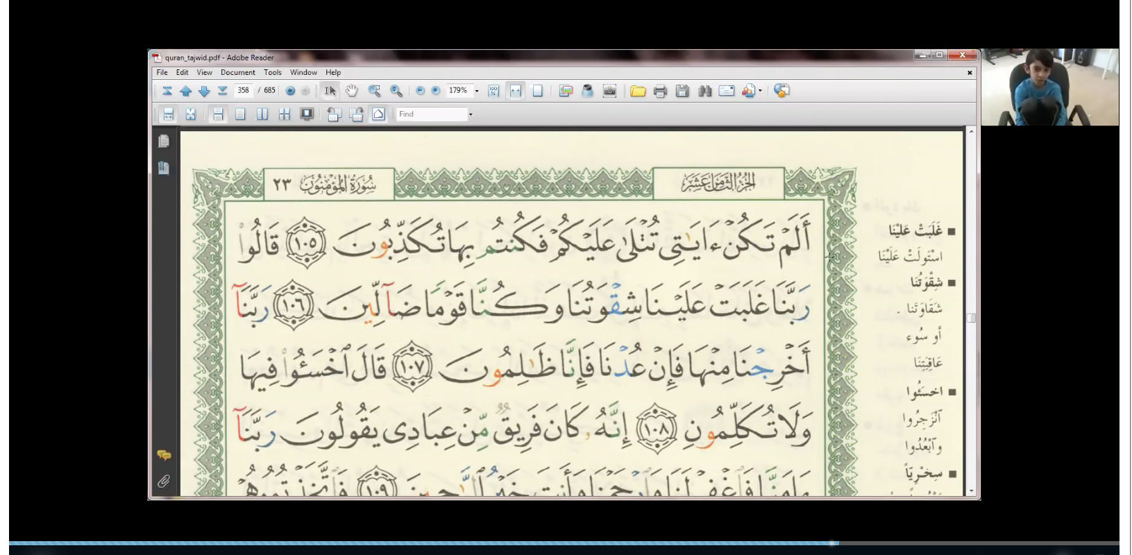The width and height of the screenshot is (1132, 555).
Task: Toggle Fit Width view
Action: pyautogui.click(x=515, y=91)
